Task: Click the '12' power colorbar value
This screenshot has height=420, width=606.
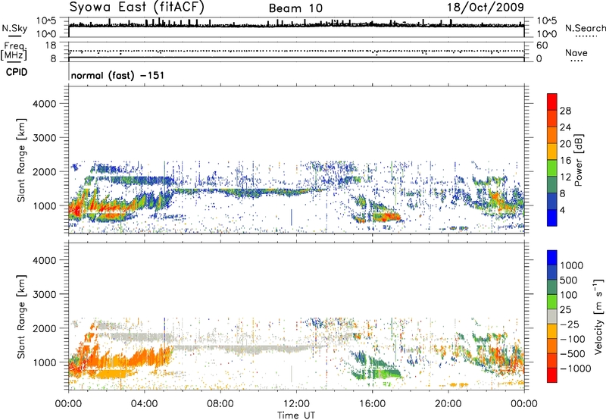Action: [565, 177]
